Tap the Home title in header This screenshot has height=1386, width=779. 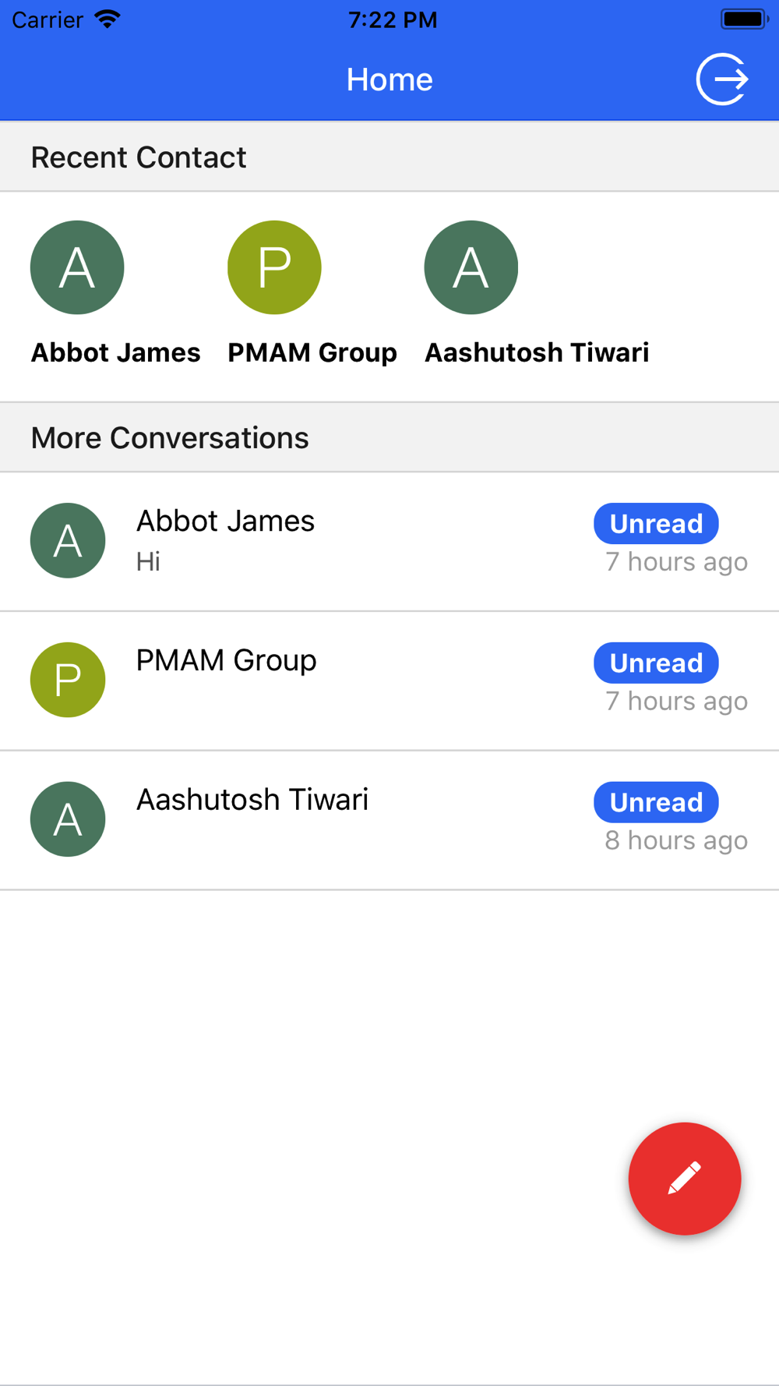pyautogui.click(x=389, y=80)
